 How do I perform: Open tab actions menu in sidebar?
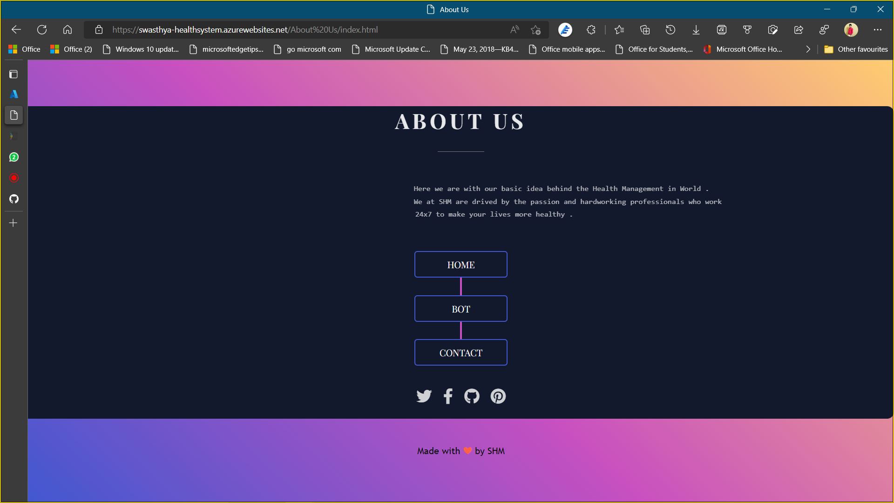pos(14,74)
